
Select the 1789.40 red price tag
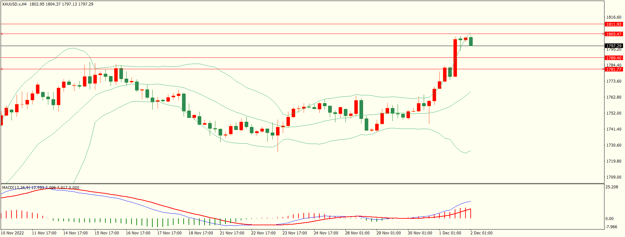[614, 58]
